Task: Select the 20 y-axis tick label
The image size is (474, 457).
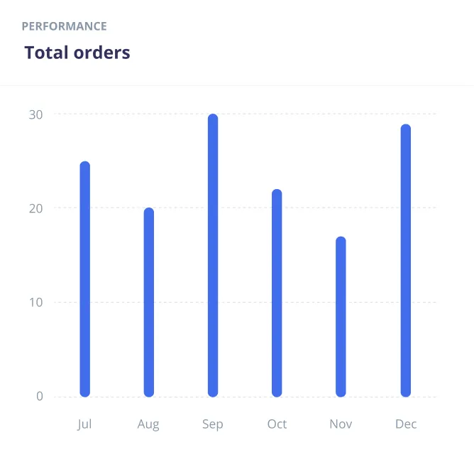Action: pos(36,208)
